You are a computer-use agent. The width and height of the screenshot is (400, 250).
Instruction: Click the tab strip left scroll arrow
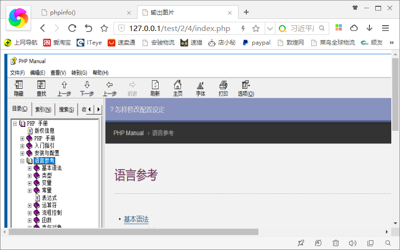pos(89,109)
